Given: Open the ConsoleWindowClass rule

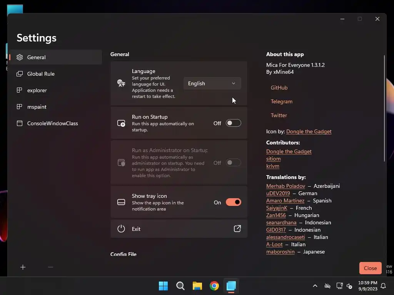Looking at the screenshot, I should click(x=56, y=123).
